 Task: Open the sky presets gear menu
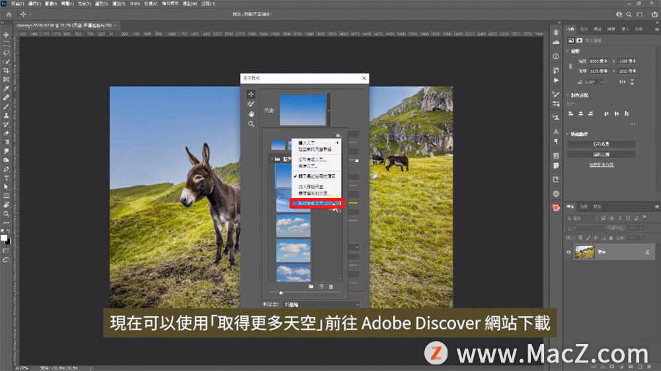pyautogui.click(x=338, y=135)
